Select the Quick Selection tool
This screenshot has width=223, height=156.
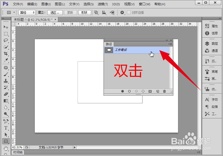pyautogui.click(x=6, y=47)
